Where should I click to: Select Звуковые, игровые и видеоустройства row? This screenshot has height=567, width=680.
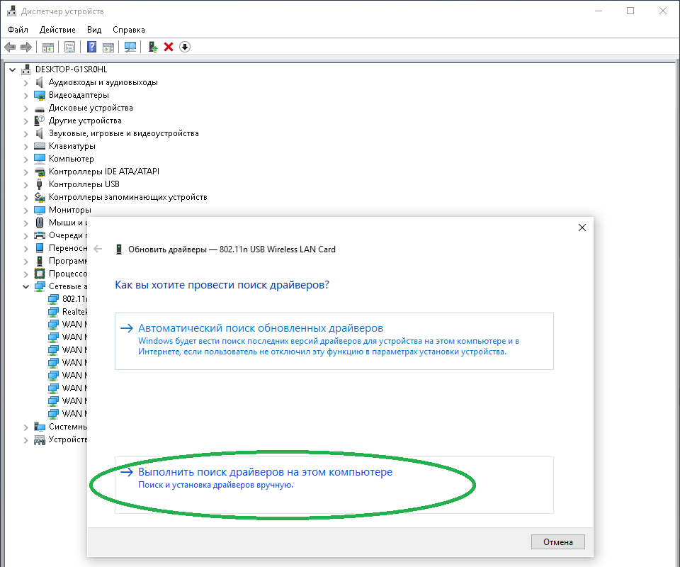tap(123, 133)
